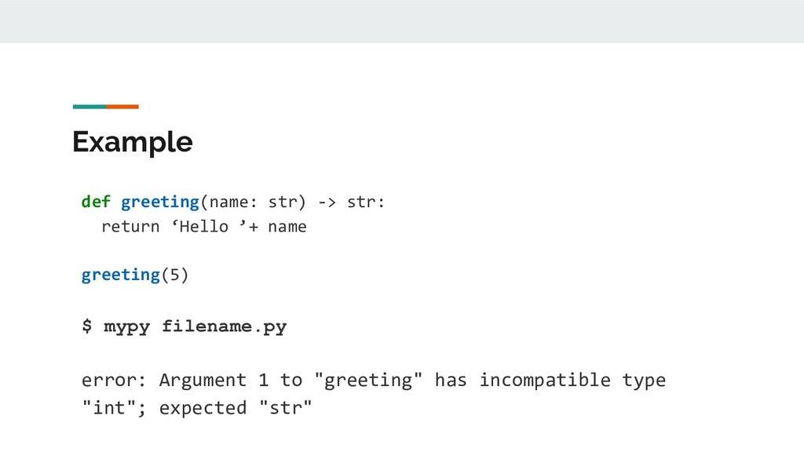Image resolution: width=804 pixels, height=452 pixels.
Task: Click the argument "5" in the function call
Action: point(174,275)
